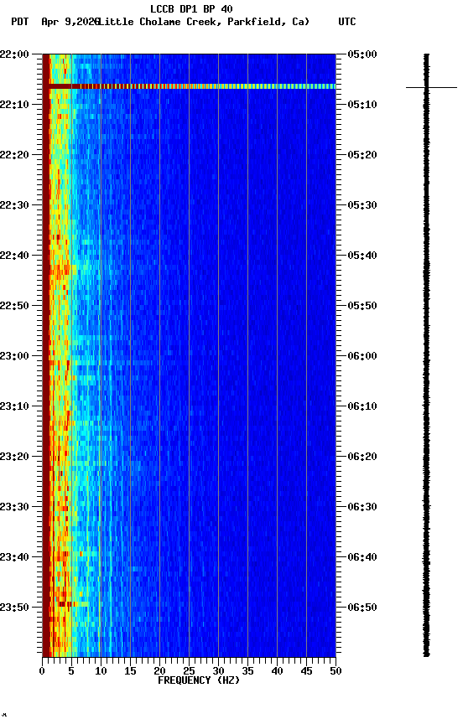Click the '22:40' PDT time label
Viewport: 463px width, 724px height.
tap(14, 256)
